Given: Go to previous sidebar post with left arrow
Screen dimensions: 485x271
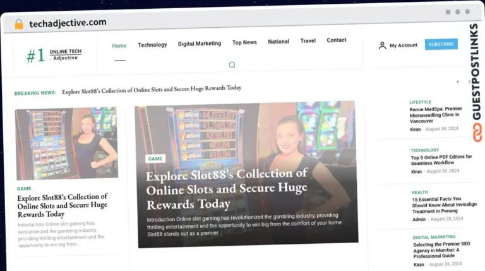Looking at the screenshot, I should 458,81.
